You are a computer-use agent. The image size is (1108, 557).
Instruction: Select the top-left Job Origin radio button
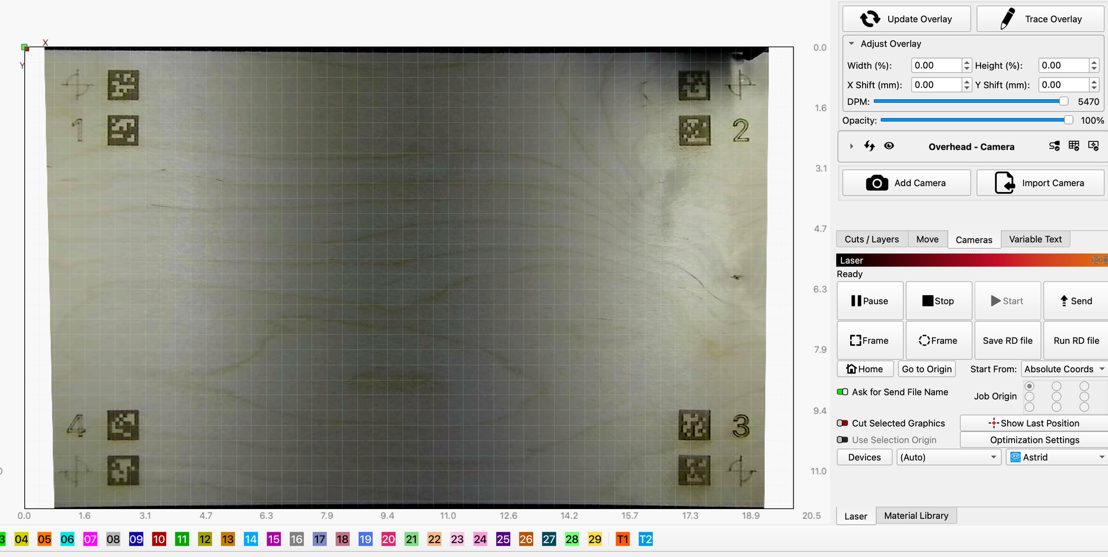coord(1030,386)
